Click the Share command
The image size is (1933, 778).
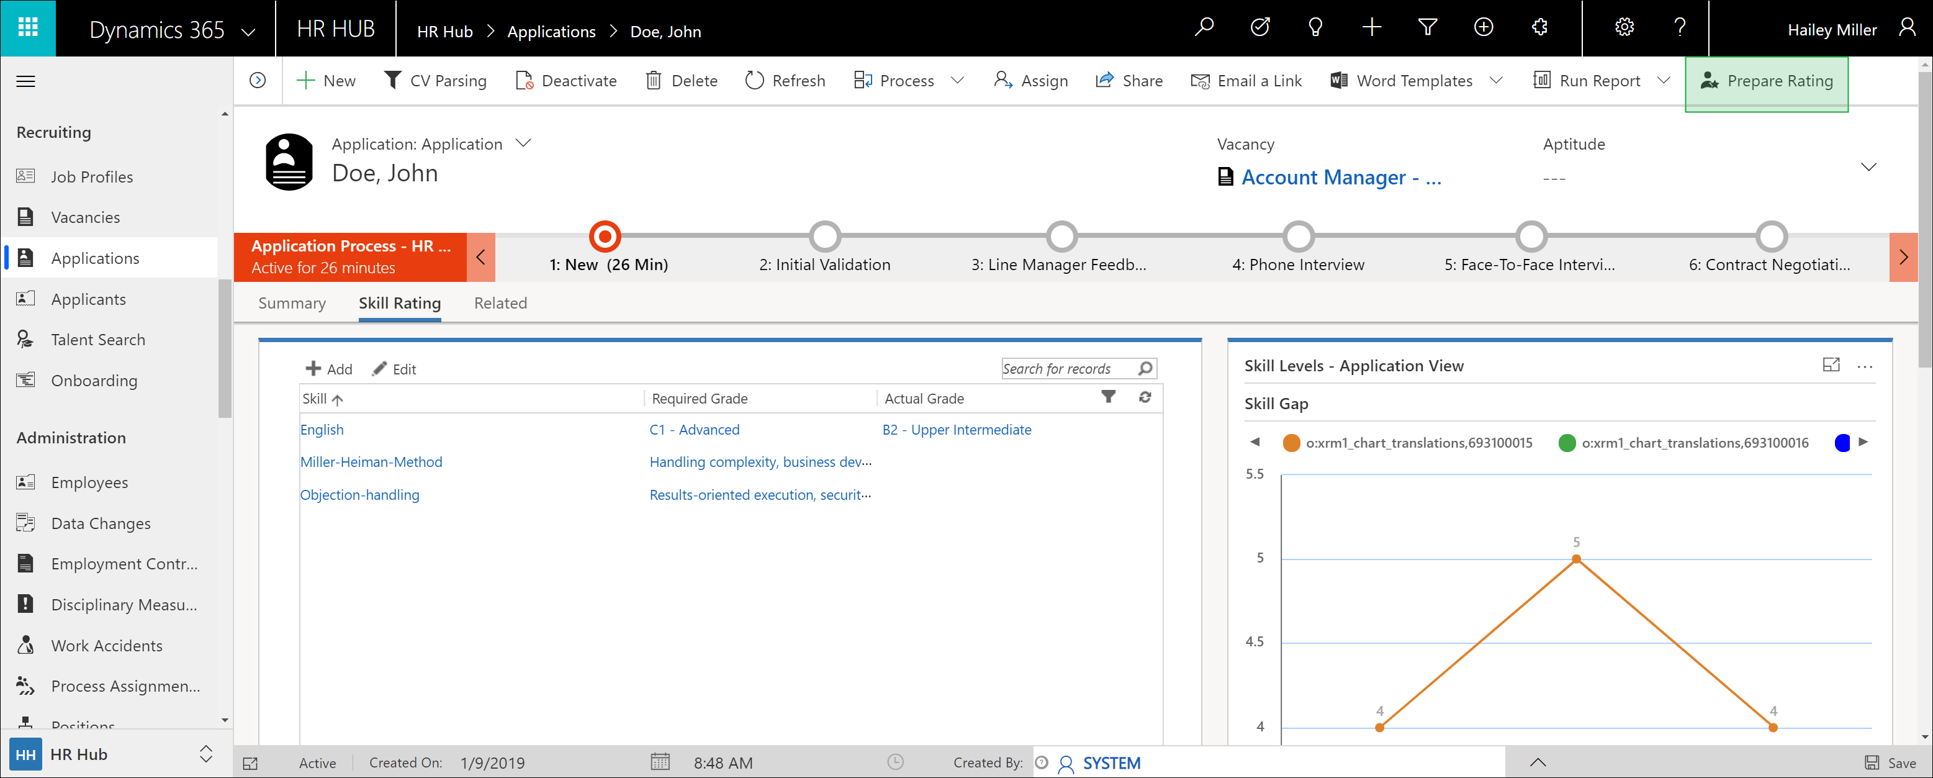1129,80
